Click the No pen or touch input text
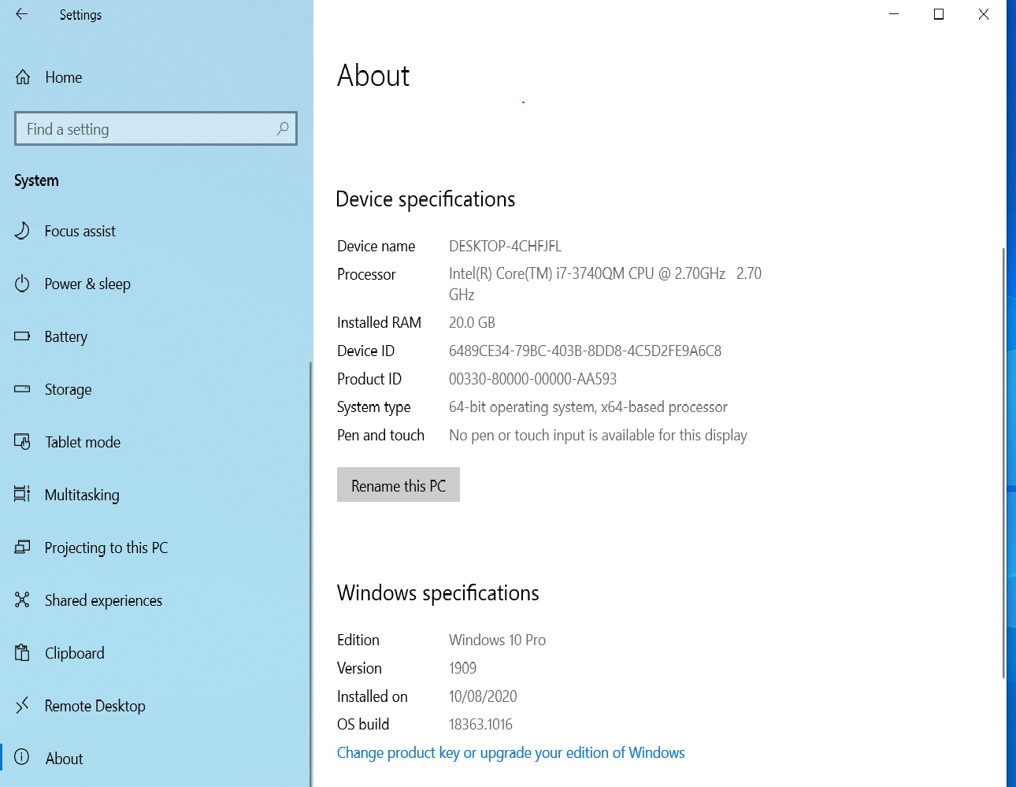 pos(598,436)
